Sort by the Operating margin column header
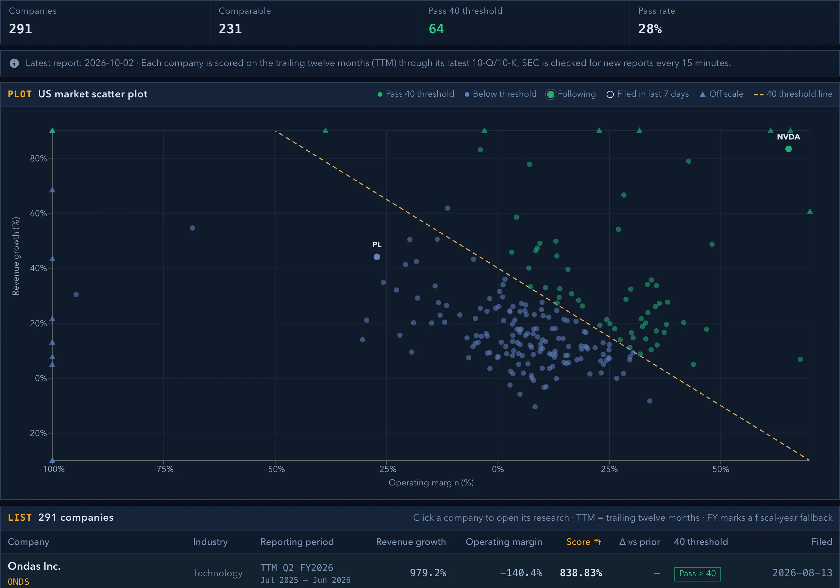The width and height of the screenshot is (840, 588). coord(504,542)
